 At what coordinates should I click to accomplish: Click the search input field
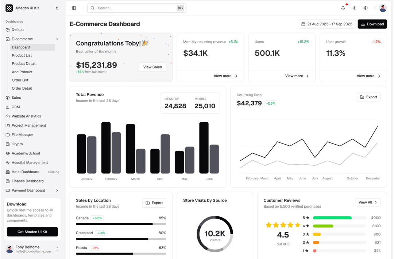[136, 8]
